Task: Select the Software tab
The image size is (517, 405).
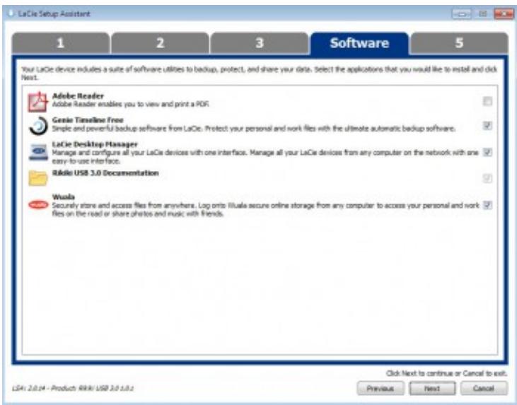Action: click(x=359, y=43)
